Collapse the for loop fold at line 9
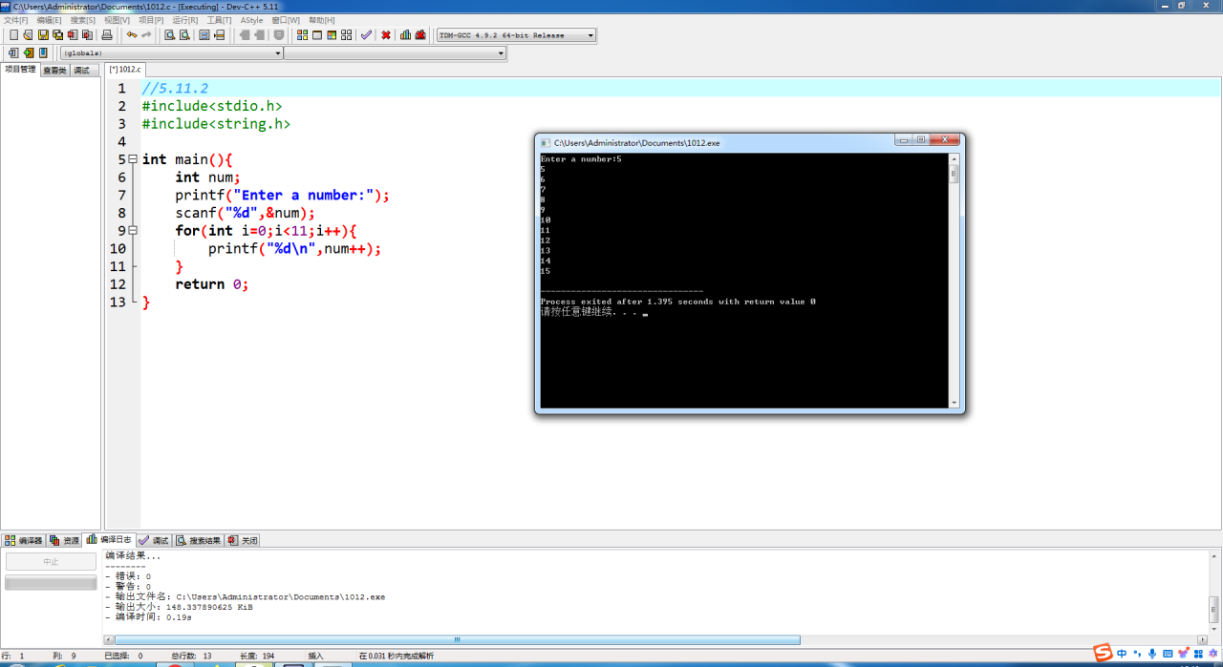Viewport: 1223px width, 667px height. [132, 231]
